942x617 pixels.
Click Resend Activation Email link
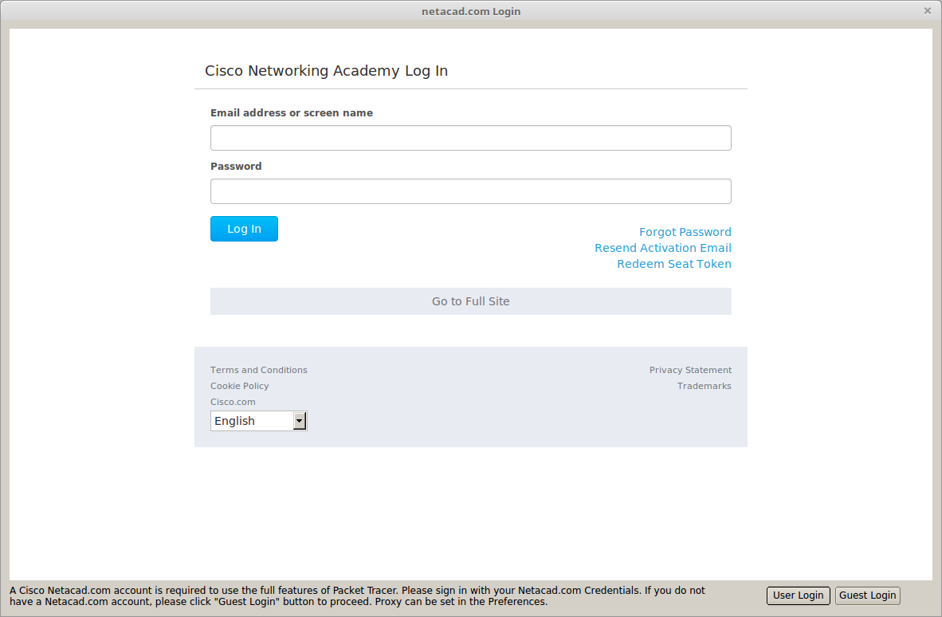[x=662, y=248]
